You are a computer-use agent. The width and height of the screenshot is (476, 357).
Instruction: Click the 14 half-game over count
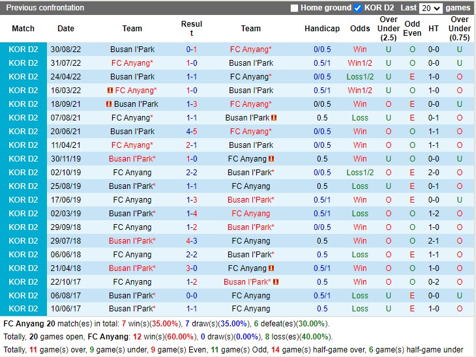(275, 350)
